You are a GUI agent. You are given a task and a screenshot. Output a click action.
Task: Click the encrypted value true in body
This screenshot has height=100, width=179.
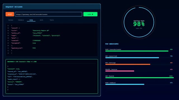coord(34,43)
